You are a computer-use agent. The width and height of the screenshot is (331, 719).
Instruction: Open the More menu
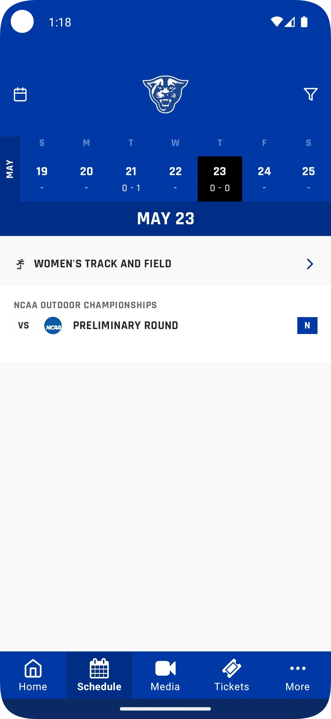click(x=298, y=675)
